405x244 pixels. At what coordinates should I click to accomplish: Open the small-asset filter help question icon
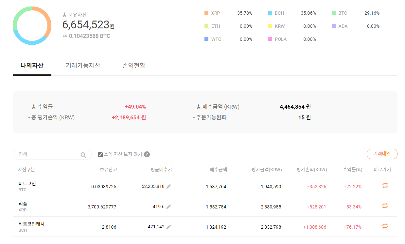click(147, 154)
